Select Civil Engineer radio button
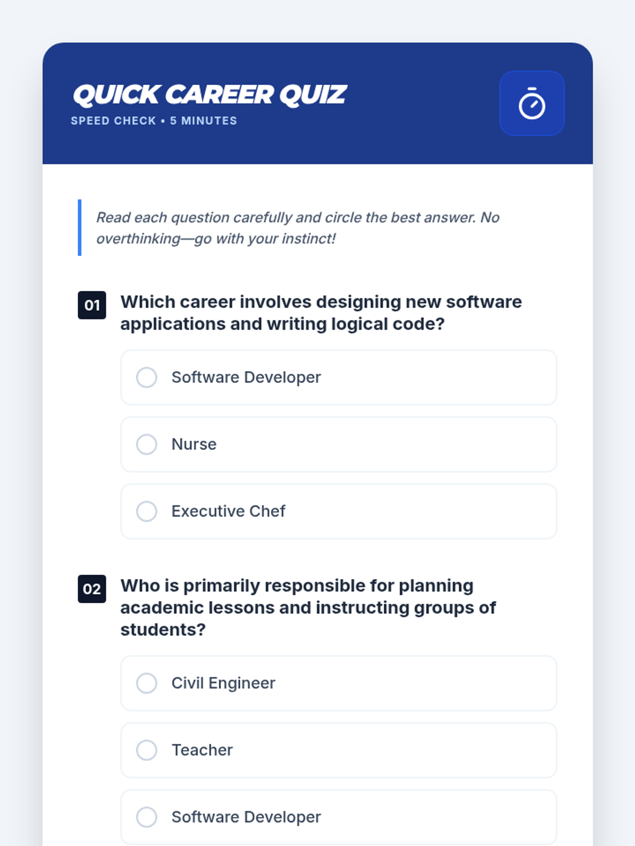The width and height of the screenshot is (635, 846). pyautogui.click(x=147, y=683)
